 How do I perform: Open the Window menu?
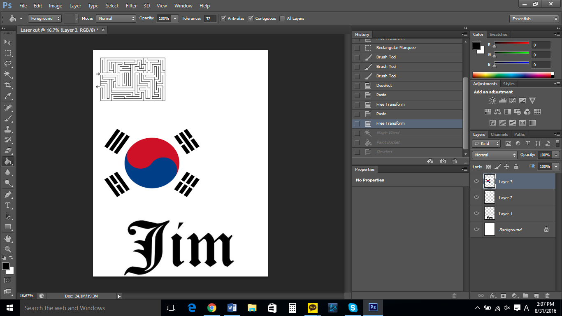[x=183, y=6]
